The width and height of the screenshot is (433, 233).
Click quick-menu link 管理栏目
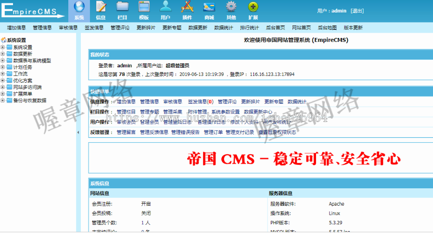coord(126,112)
